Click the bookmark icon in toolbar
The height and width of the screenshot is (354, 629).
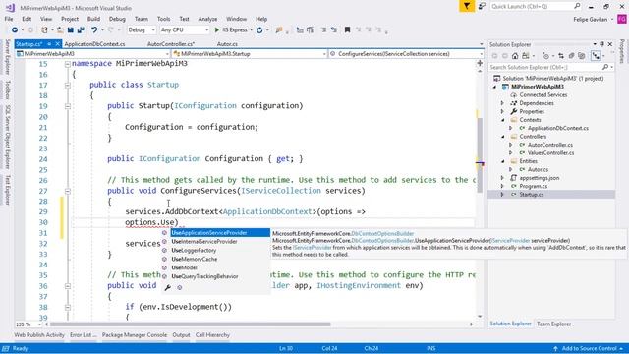[x=347, y=30]
